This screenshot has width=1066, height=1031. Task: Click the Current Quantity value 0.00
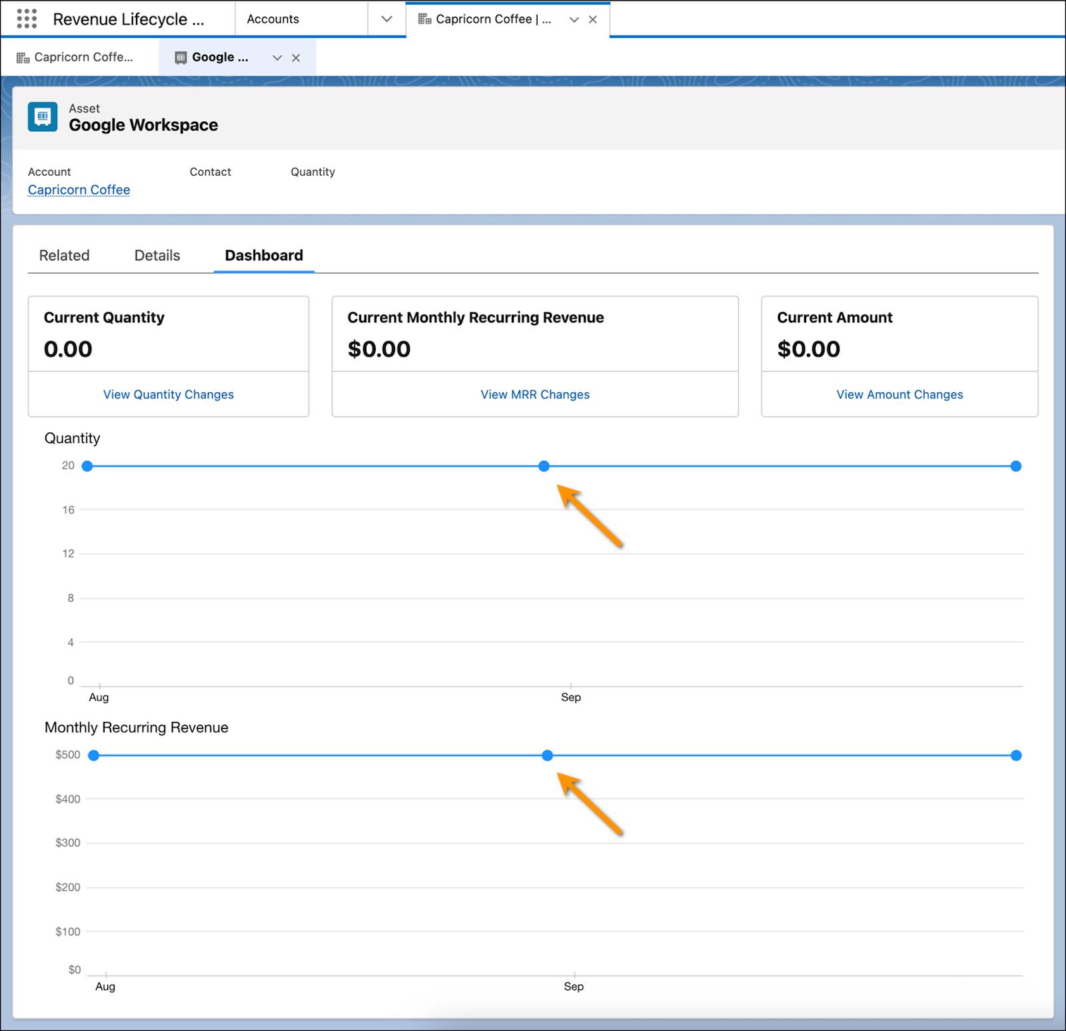coord(68,349)
